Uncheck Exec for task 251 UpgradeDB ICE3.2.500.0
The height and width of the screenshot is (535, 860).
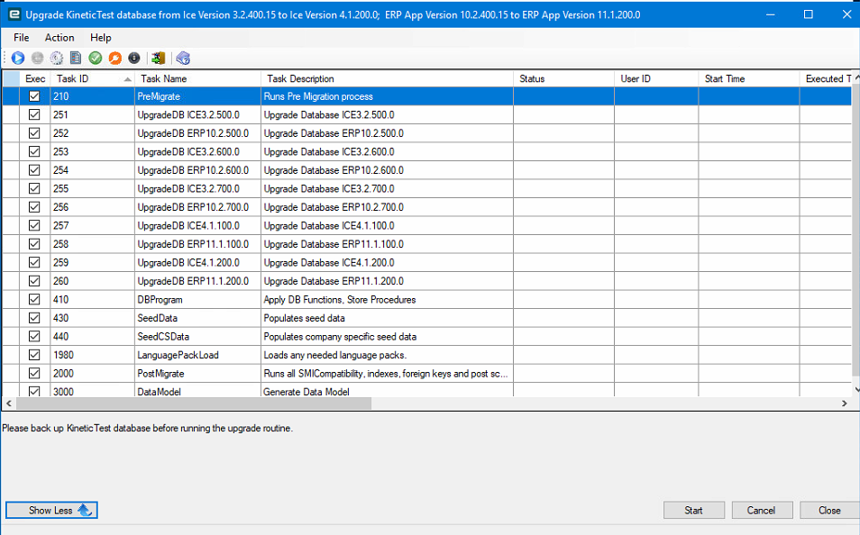coord(34,114)
